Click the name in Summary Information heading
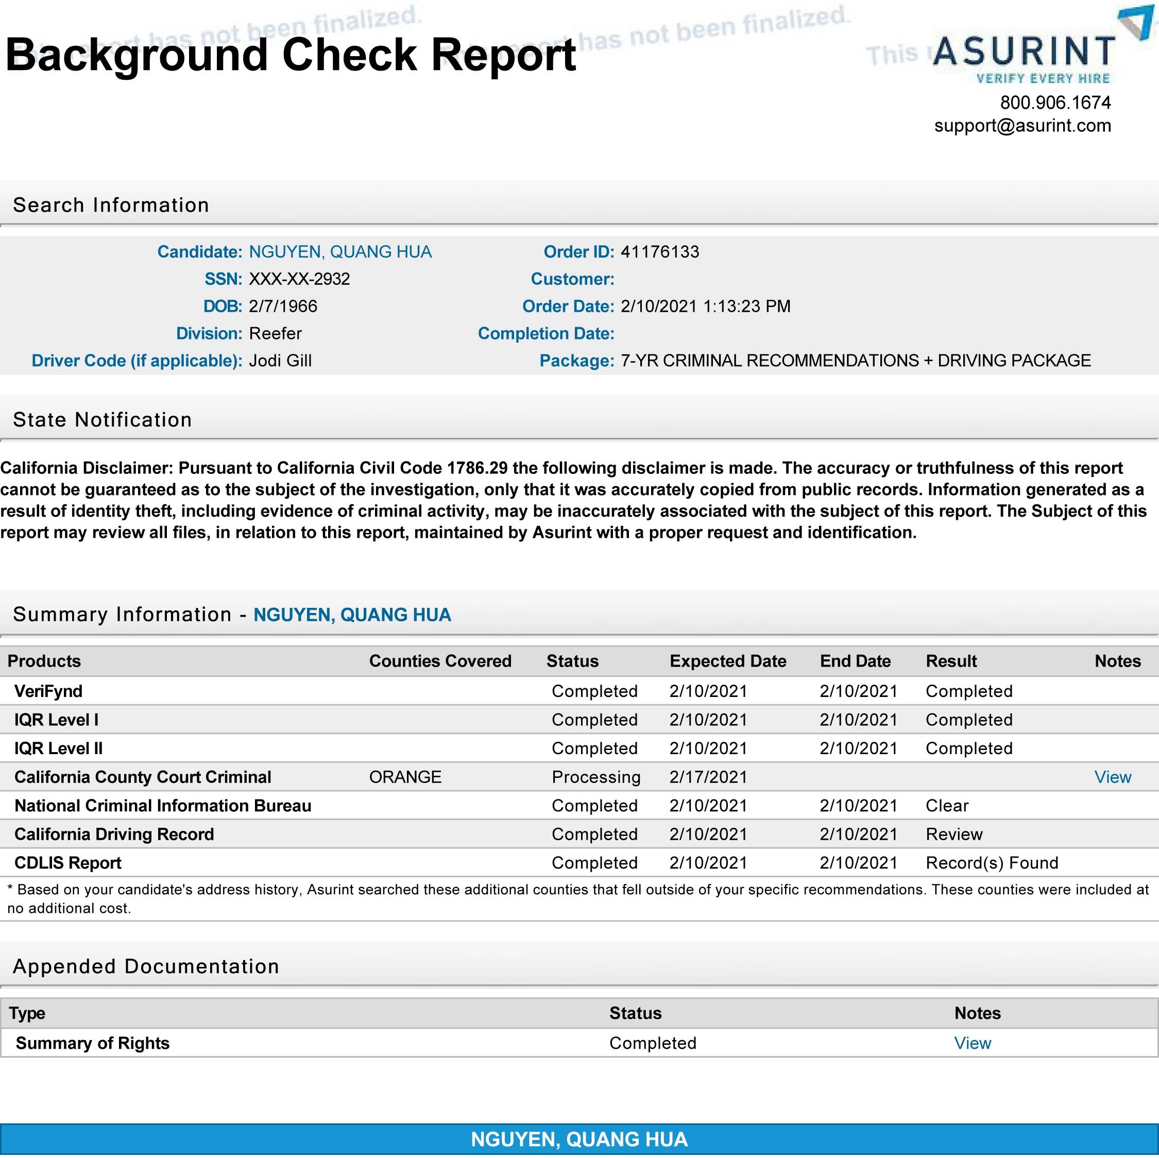The image size is (1159, 1158). click(x=352, y=615)
